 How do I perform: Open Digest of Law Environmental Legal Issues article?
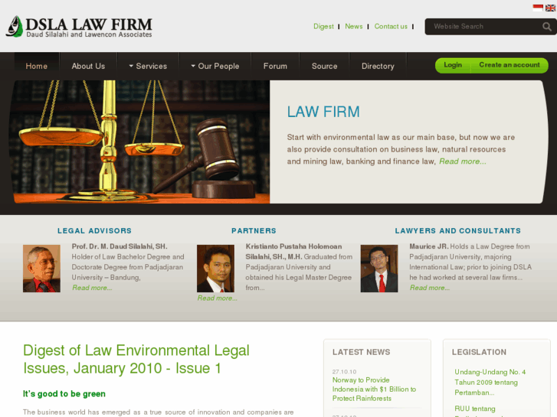click(x=136, y=359)
